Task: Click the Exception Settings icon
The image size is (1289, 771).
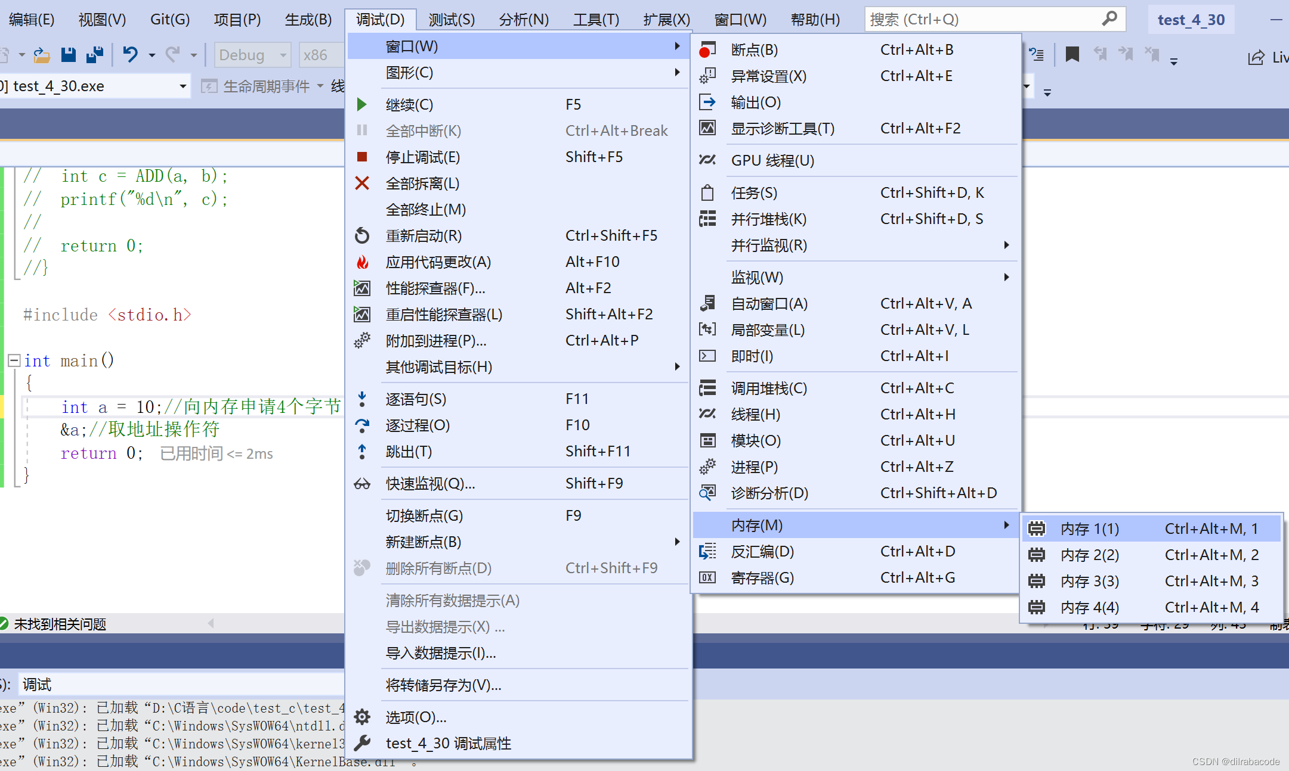Action: tap(707, 76)
